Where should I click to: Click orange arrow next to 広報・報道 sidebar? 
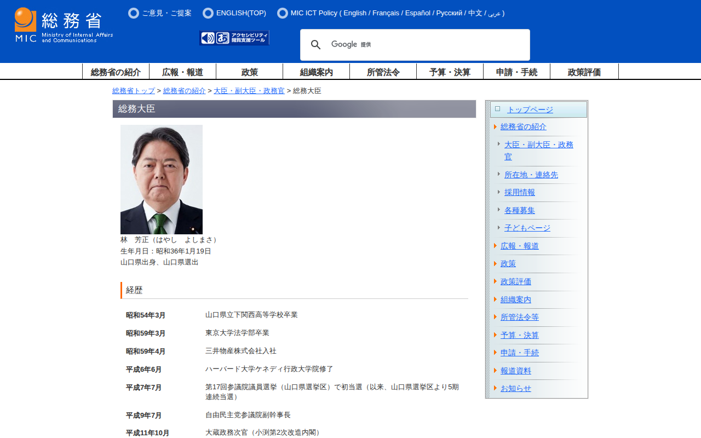[495, 246]
